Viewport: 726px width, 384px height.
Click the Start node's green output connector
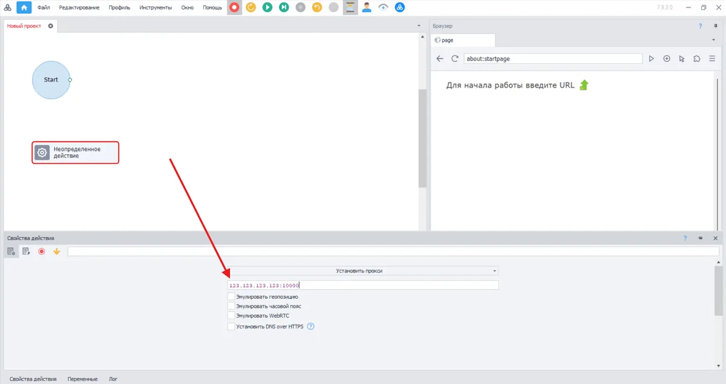[x=70, y=80]
